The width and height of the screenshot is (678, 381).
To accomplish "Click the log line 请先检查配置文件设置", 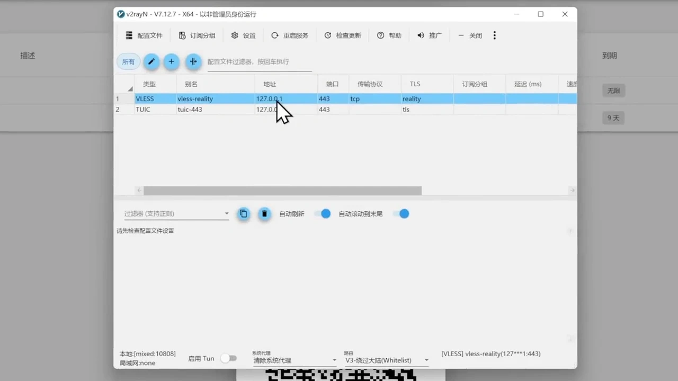I will point(145,231).
